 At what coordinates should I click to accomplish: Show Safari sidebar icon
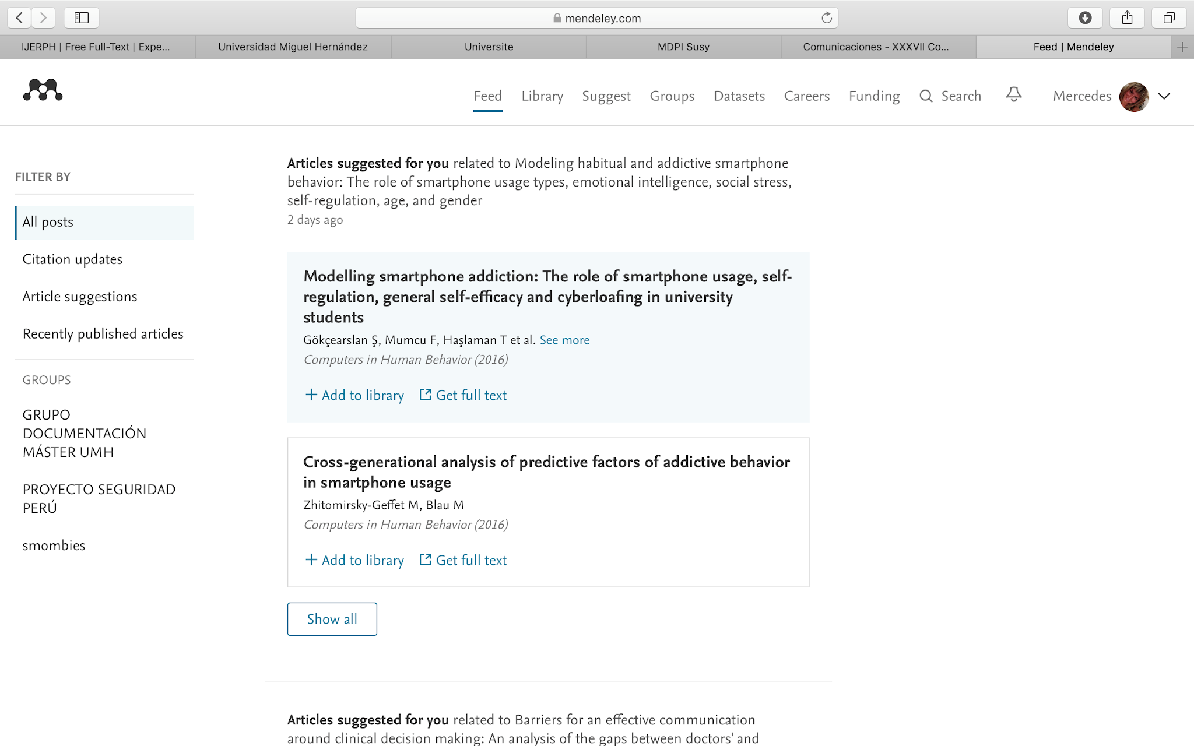(x=82, y=18)
